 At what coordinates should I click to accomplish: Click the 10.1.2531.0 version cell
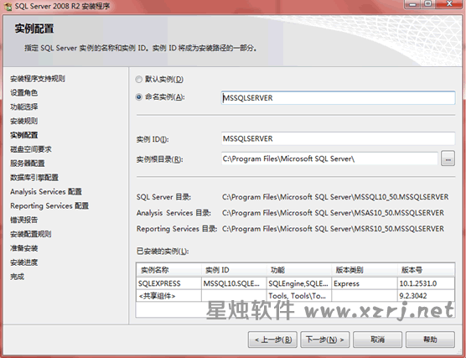click(x=426, y=283)
